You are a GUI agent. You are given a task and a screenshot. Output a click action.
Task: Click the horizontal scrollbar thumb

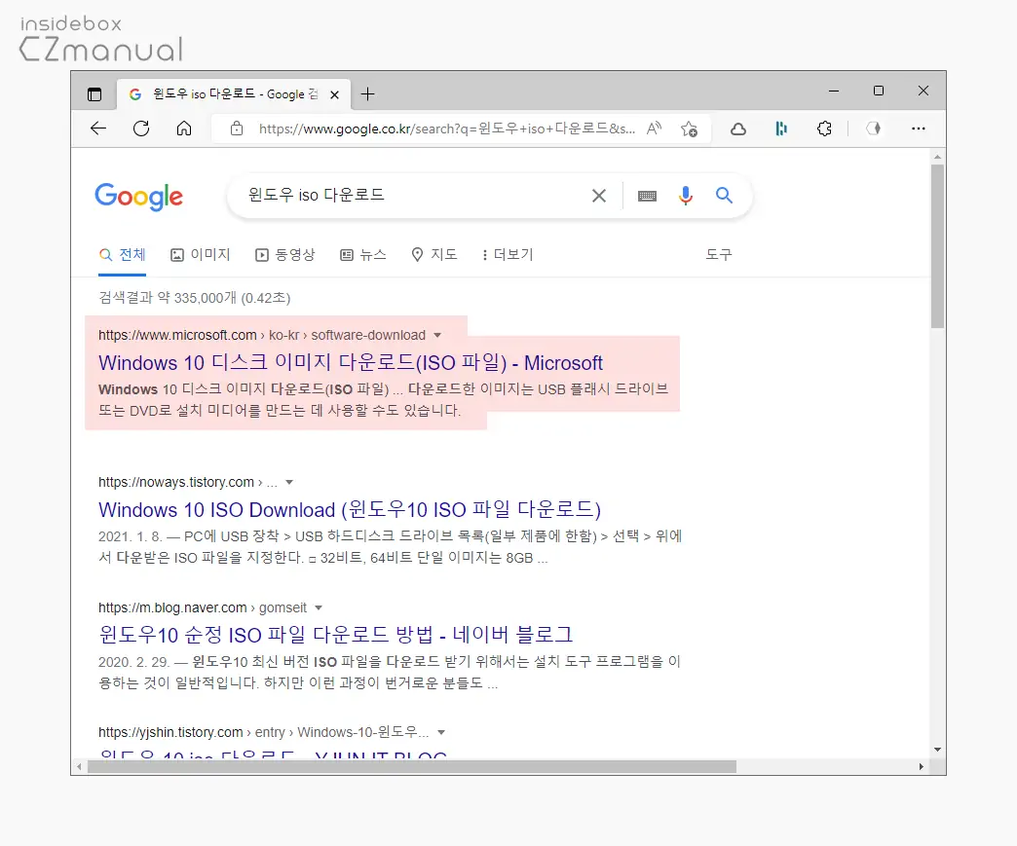pos(412,767)
